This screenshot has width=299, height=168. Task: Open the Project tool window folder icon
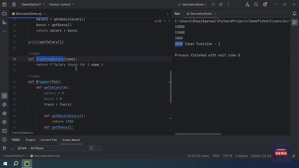pyautogui.click(x=4, y=14)
